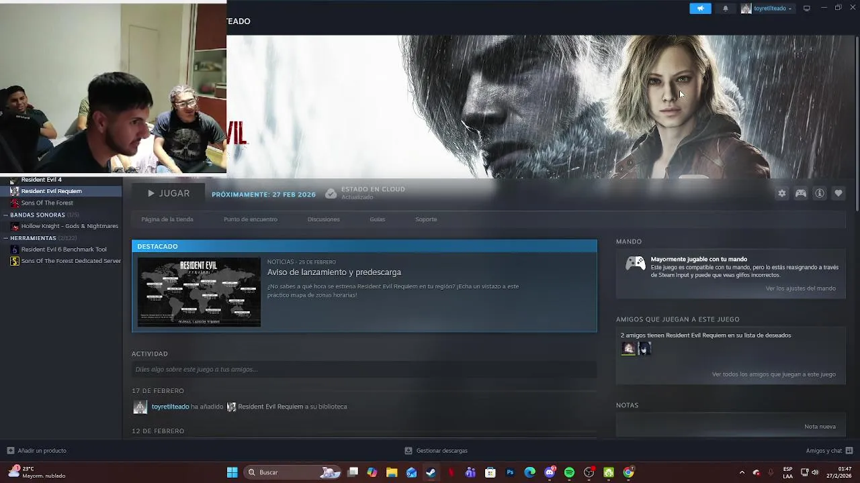Click the 'Dile algo sobre este juego' field
The width and height of the screenshot is (860, 483).
tap(364, 369)
